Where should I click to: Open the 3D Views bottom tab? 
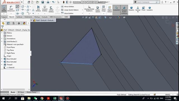(x=21, y=92)
